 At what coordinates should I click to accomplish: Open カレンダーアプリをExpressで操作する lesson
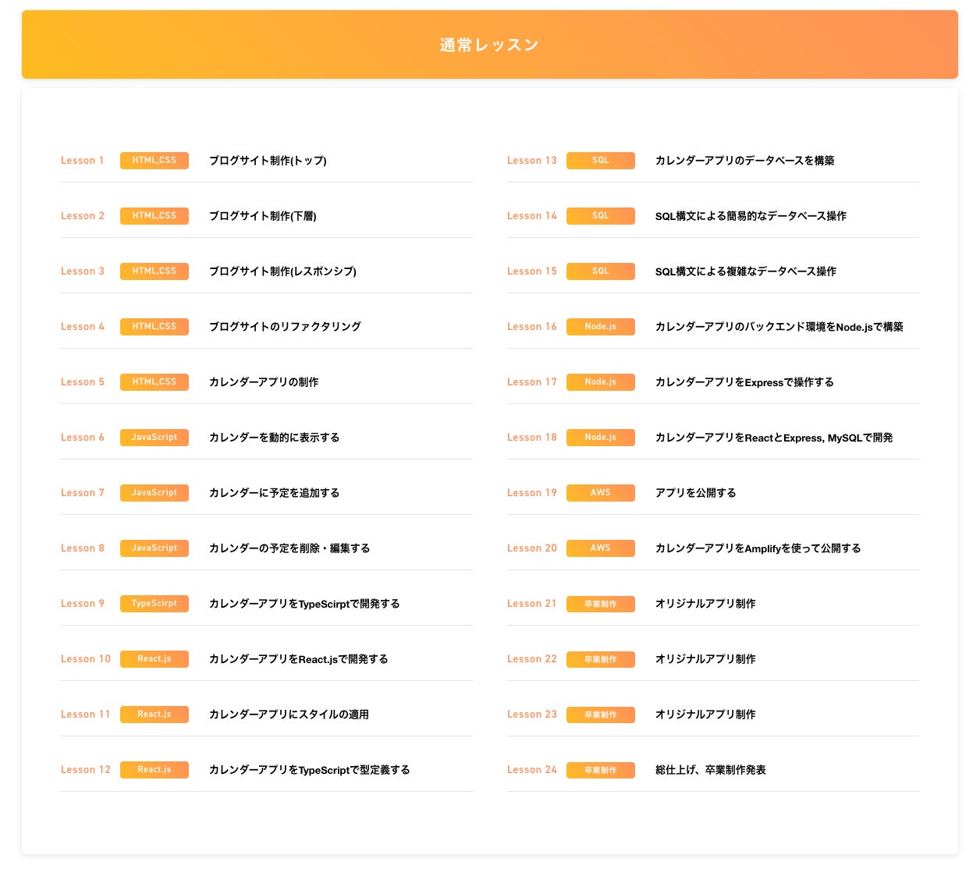point(744,382)
